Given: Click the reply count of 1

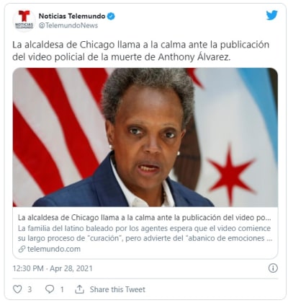Looking at the screenshot, I should click(62, 289).
